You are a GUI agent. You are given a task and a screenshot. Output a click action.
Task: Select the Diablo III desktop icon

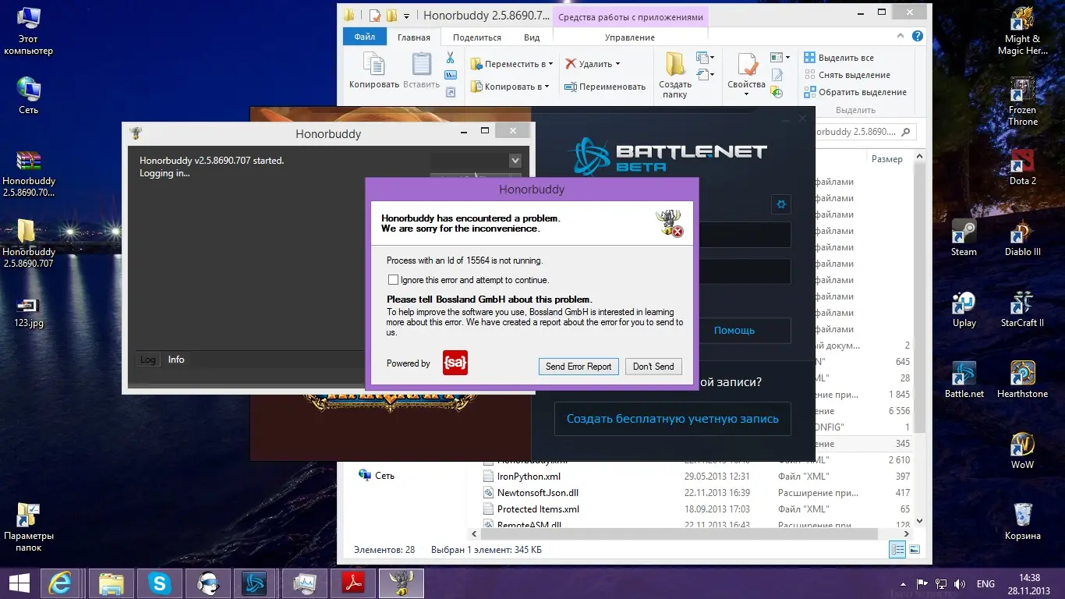[x=1022, y=238]
